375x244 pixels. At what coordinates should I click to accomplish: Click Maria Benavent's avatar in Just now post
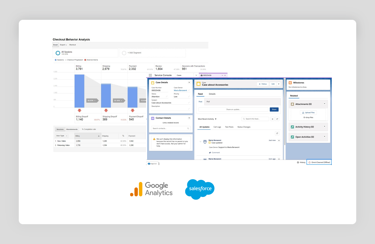tap(205, 142)
